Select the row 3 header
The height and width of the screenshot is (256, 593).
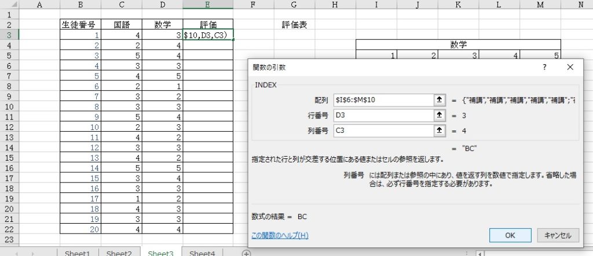pos(9,35)
